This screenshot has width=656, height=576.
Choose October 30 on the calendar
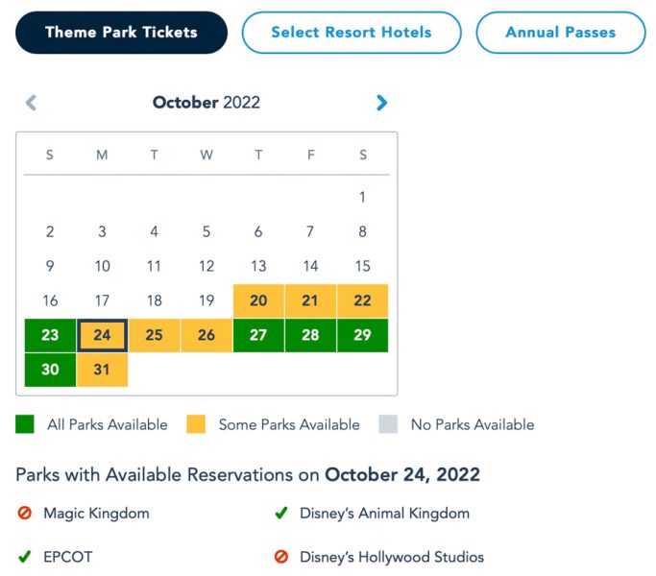50,371
